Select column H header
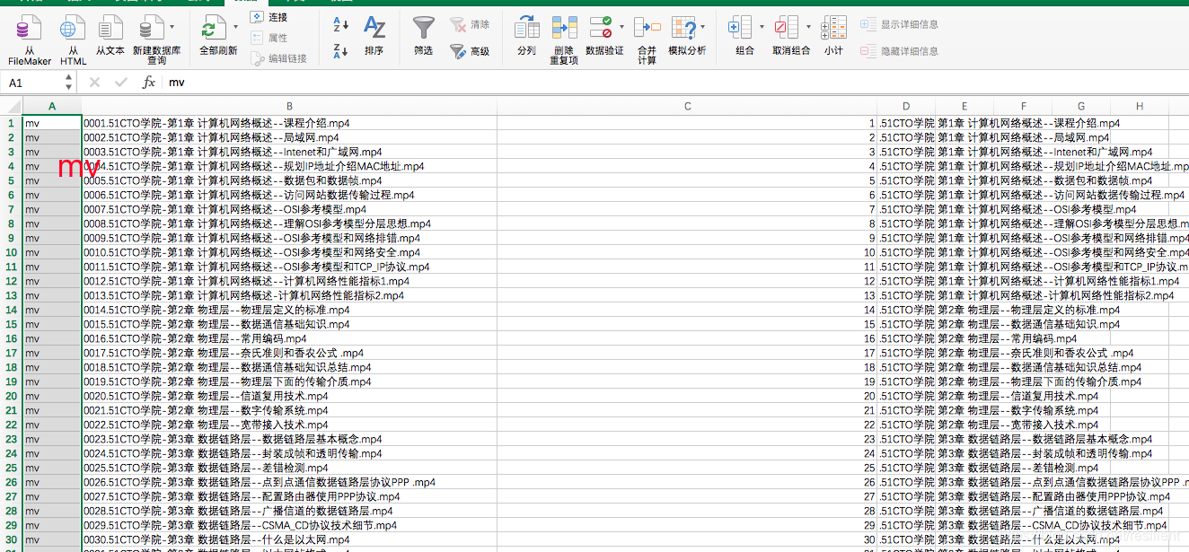 1140,106
